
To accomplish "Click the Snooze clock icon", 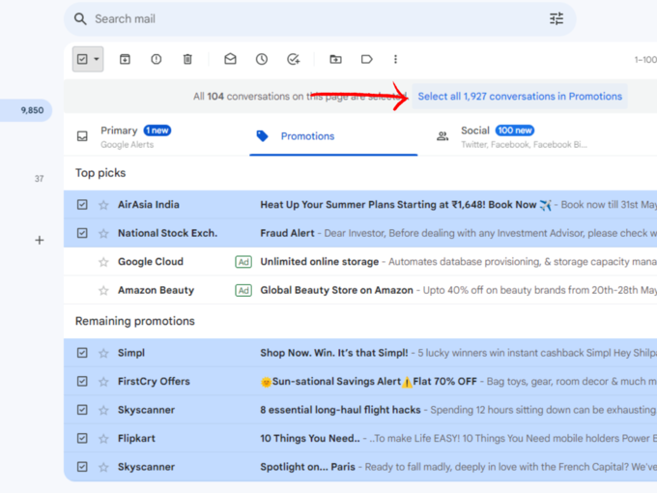I will (x=262, y=59).
